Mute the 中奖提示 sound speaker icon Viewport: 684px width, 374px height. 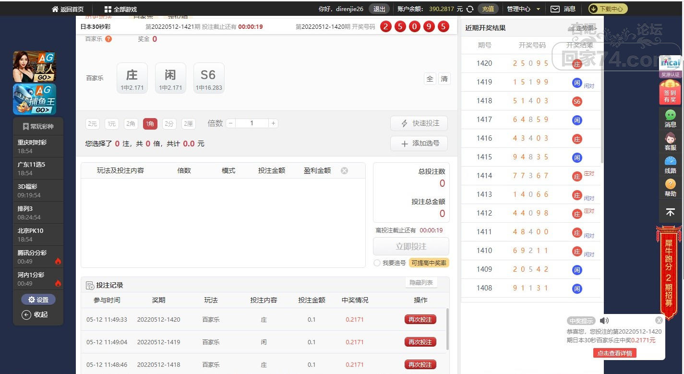(604, 321)
